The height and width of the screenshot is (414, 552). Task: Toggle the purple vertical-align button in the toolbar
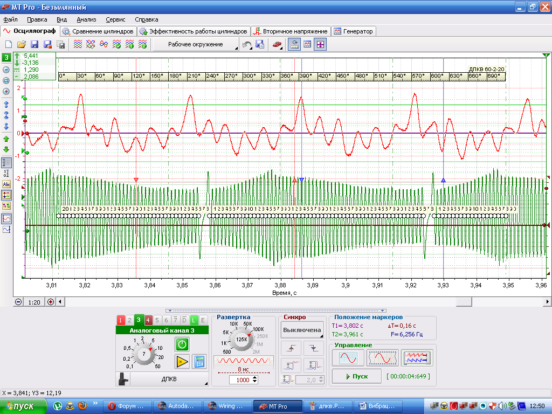point(320,45)
